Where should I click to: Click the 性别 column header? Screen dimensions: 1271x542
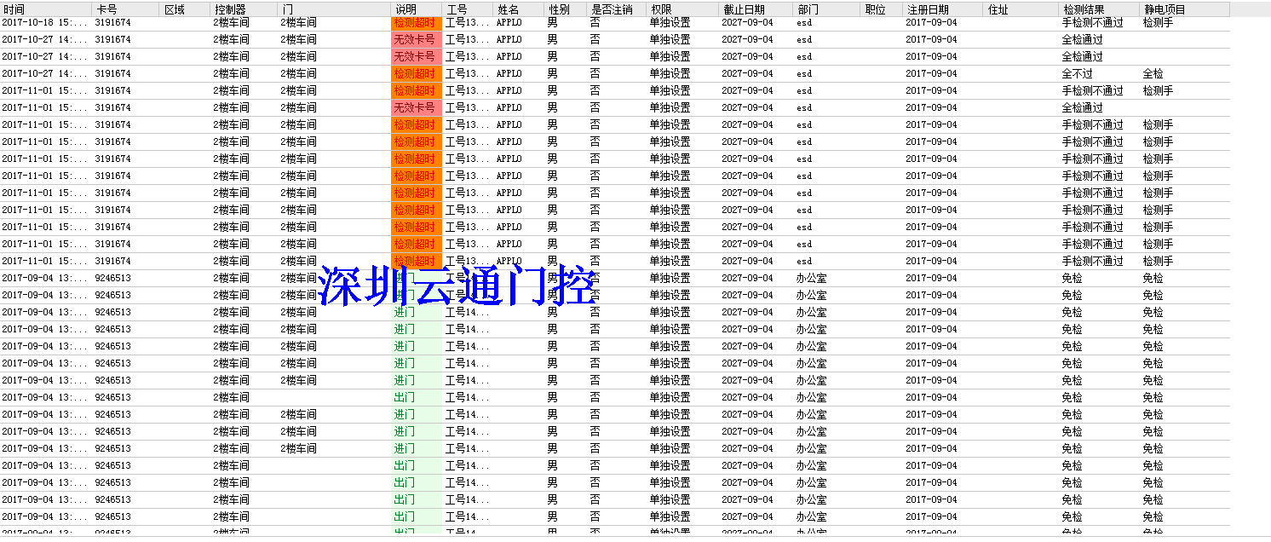click(566, 9)
